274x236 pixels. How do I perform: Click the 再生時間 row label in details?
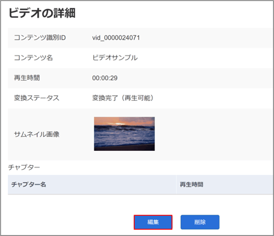tap(27, 78)
